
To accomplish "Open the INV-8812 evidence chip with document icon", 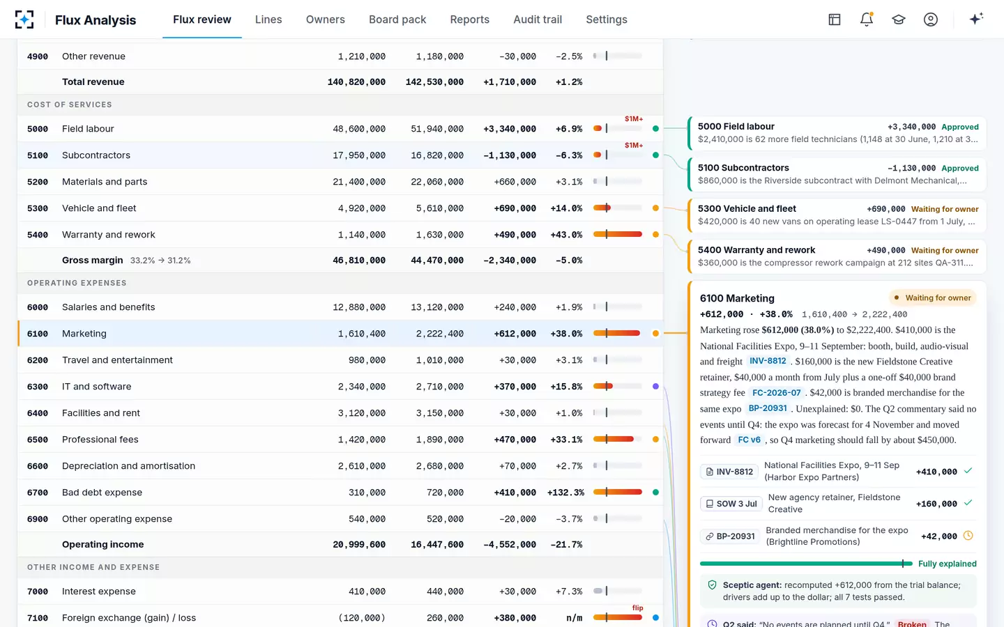I will (729, 472).
